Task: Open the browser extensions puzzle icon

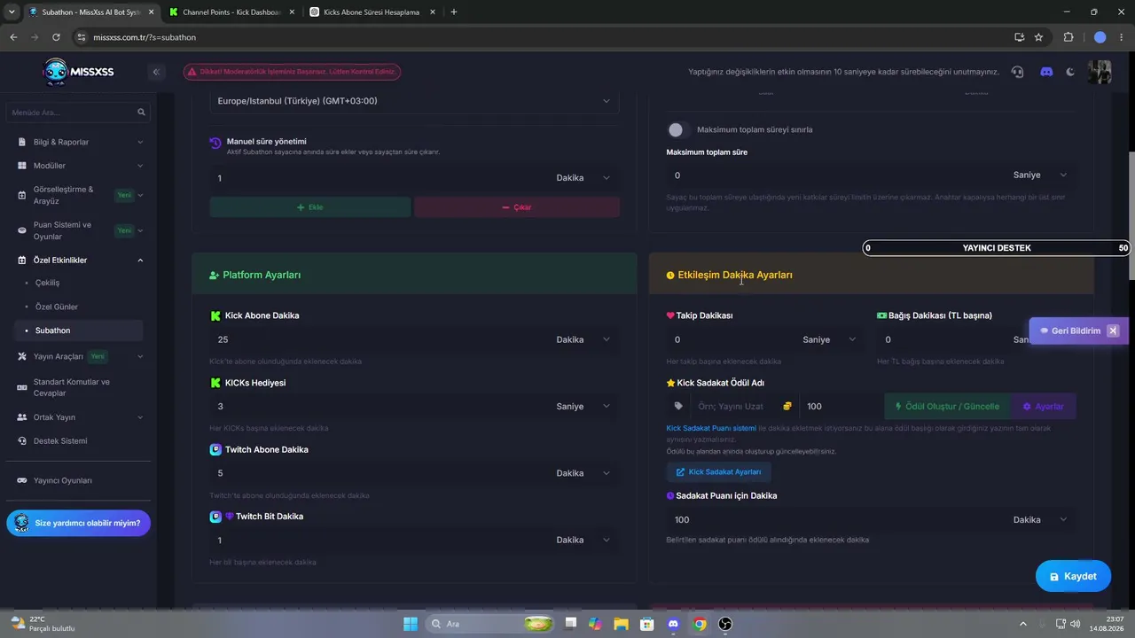Action: coord(1068,37)
